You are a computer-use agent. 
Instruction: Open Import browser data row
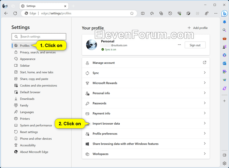pyautogui.click(x=146, y=123)
